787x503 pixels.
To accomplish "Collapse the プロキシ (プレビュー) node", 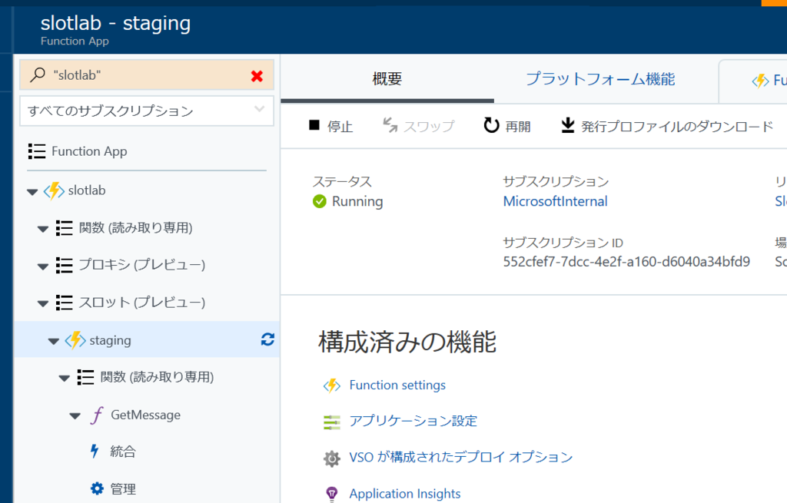I will (x=43, y=266).
